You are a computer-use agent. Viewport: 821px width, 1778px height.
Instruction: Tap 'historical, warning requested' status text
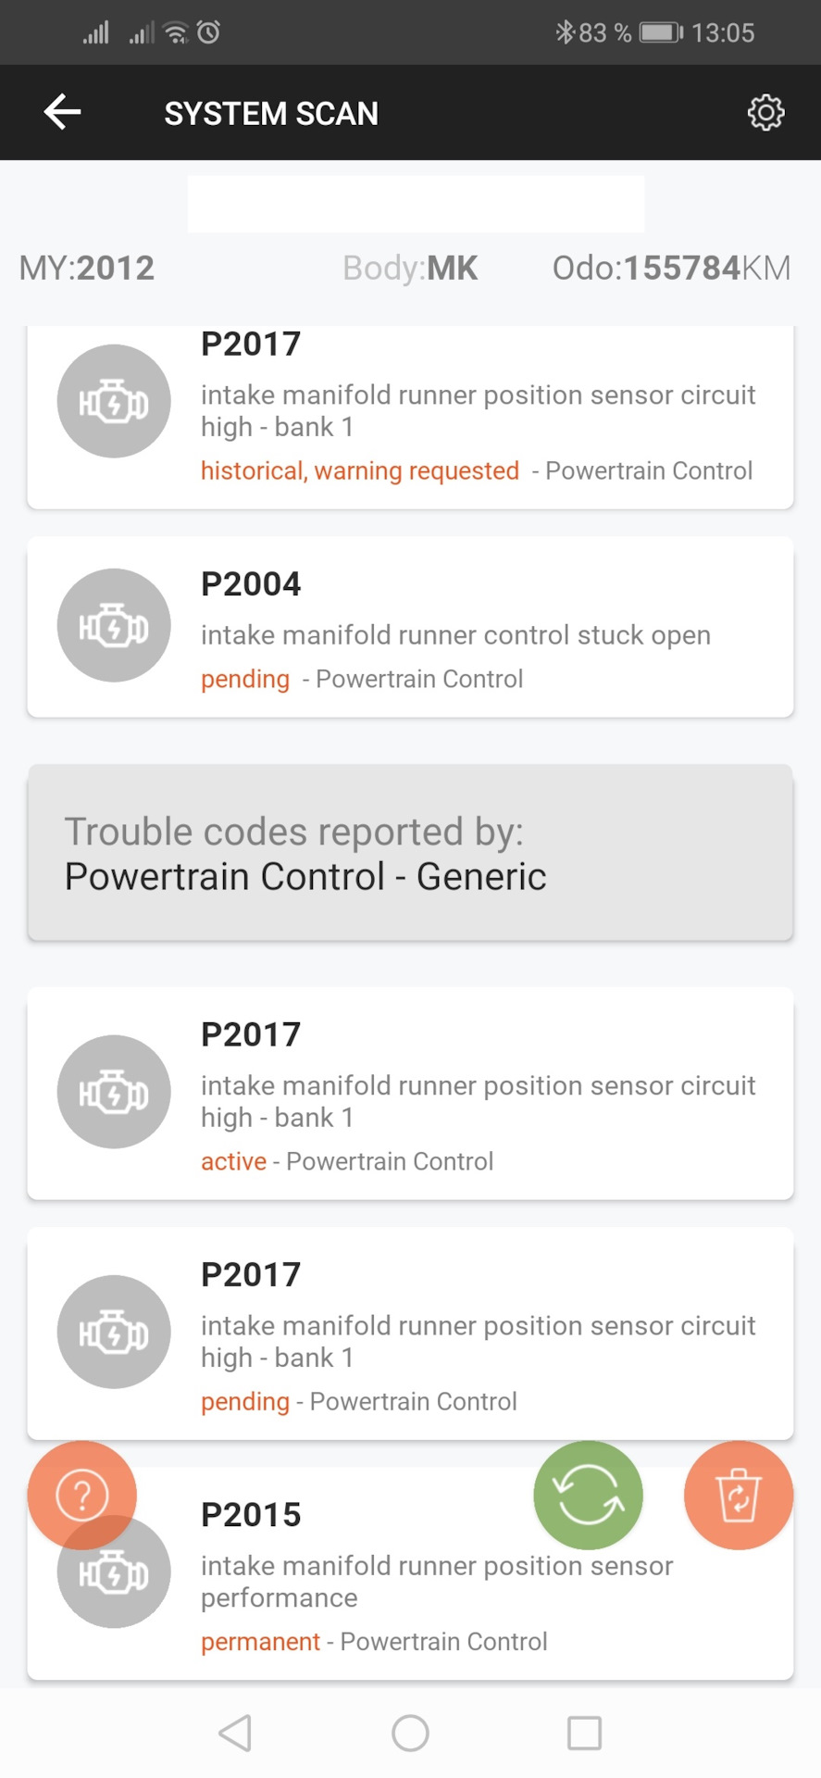coord(360,471)
